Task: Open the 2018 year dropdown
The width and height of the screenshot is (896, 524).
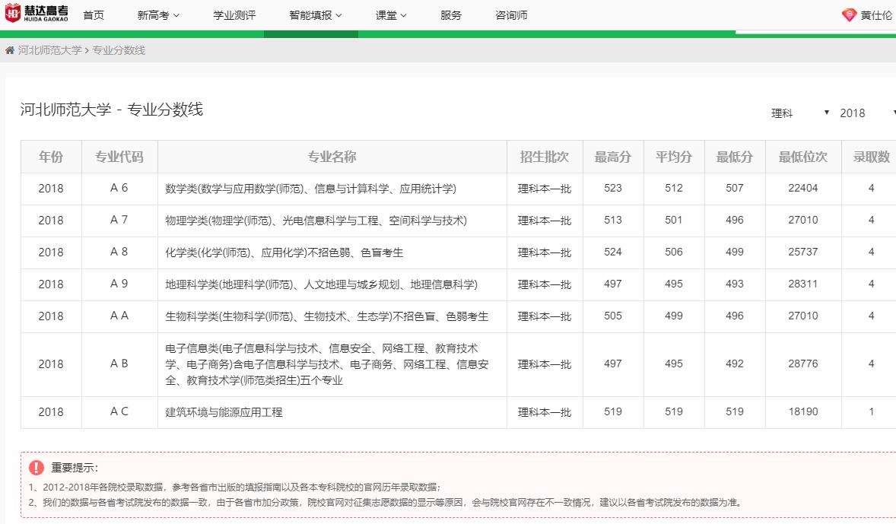Action: tap(866, 113)
